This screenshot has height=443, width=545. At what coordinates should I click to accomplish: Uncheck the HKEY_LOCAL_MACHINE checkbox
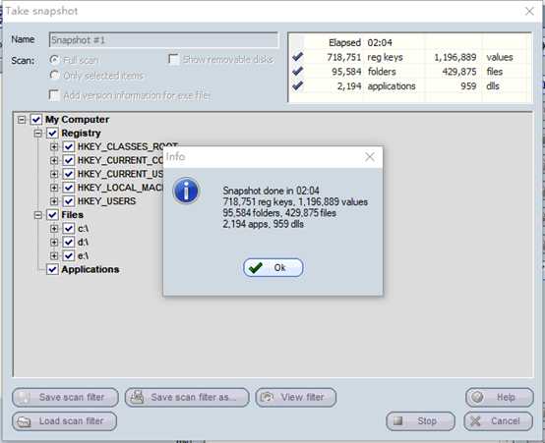(x=69, y=188)
